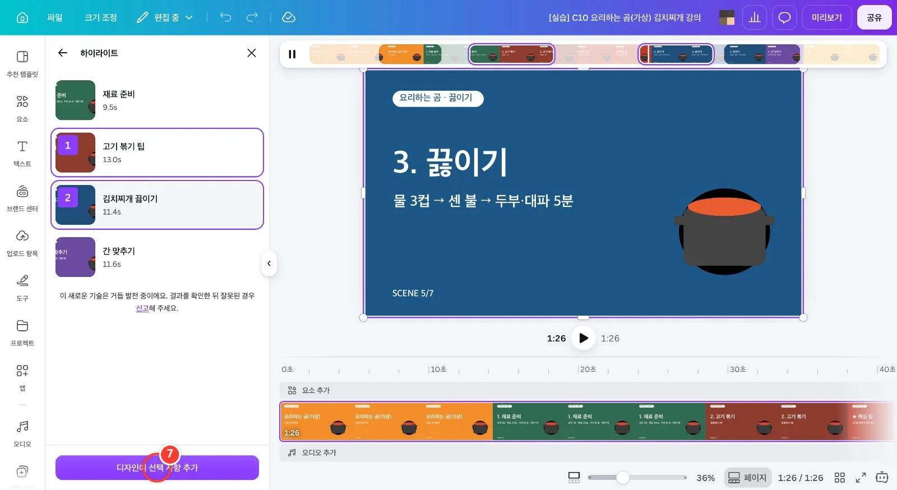
Task: Redo the last action
Action: pos(252,17)
